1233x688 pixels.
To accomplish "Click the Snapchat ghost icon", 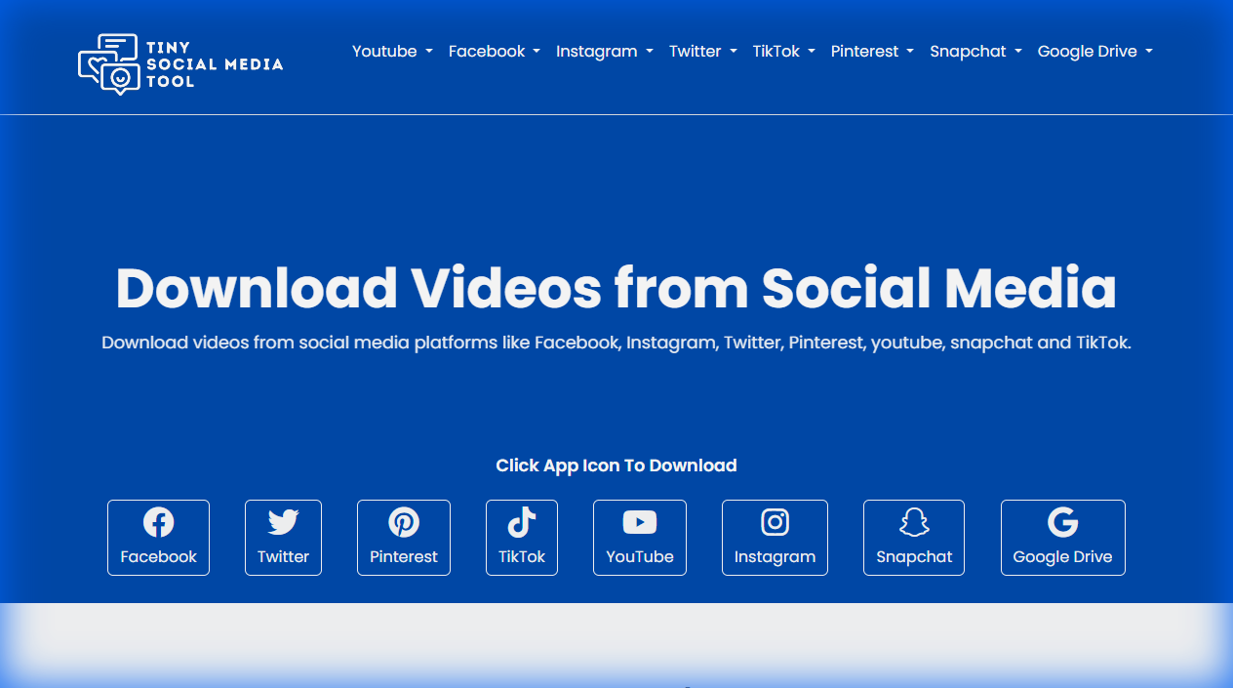I will point(913,522).
